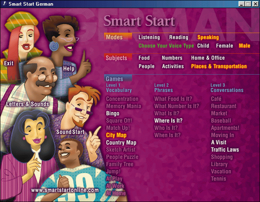
Task: Click the Concentration game entry
Action: 122,99
